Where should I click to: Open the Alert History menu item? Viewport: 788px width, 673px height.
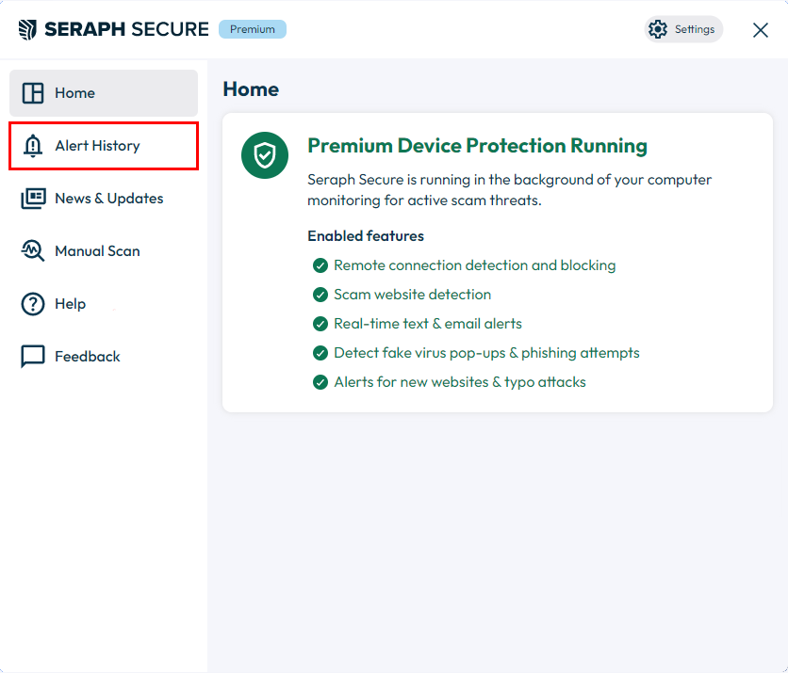[104, 146]
